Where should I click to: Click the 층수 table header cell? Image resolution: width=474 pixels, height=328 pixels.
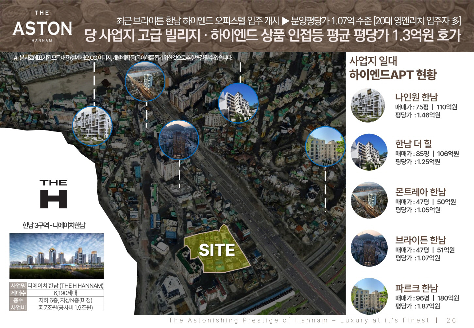(x=18, y=300)
